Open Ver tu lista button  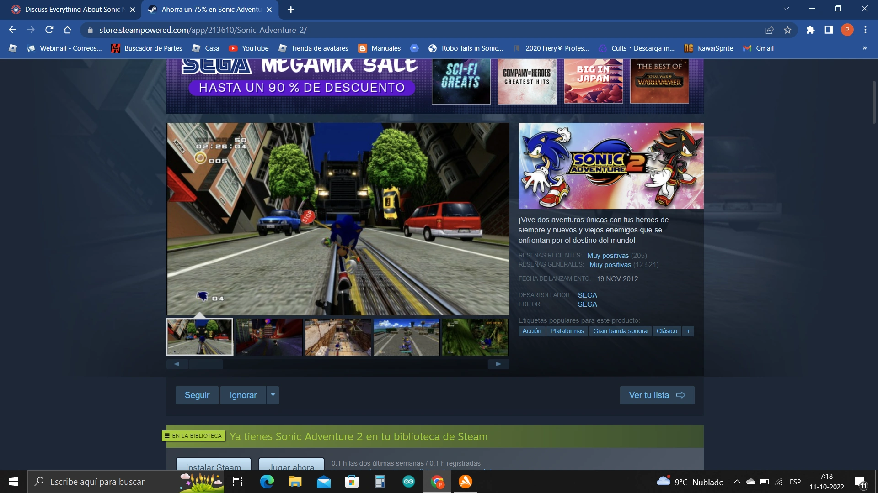coord(657,395)
